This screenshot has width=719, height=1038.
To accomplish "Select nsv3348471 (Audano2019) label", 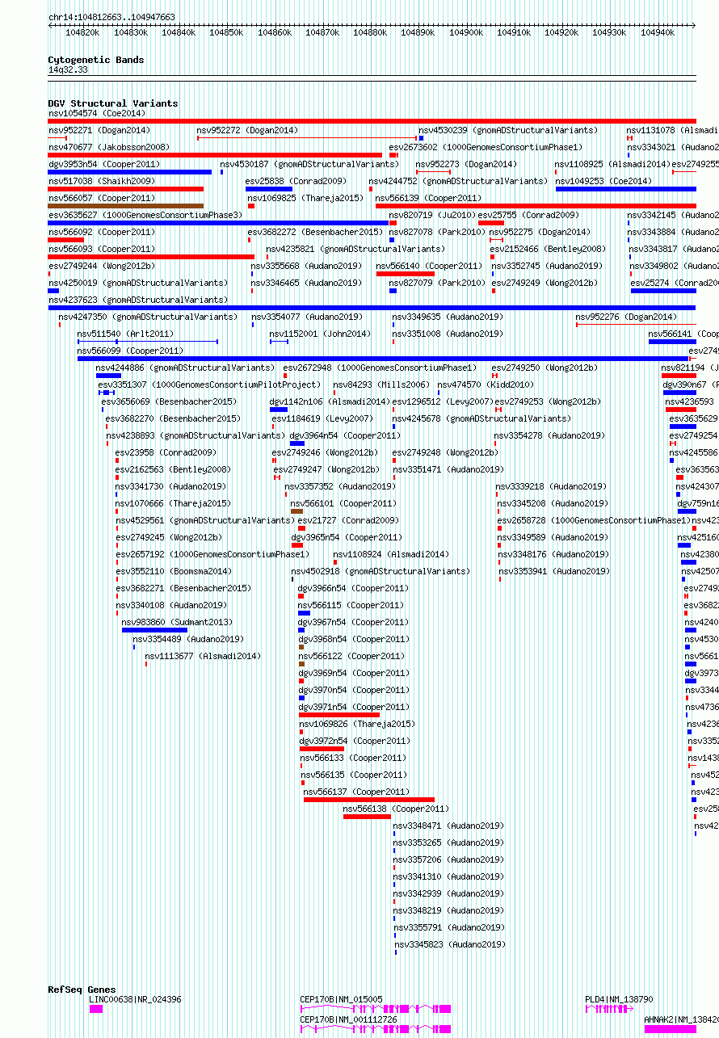I will [448, 826].
